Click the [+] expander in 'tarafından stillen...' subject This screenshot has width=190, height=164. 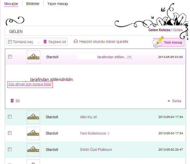pyautogui.click(x=129, y=57)
